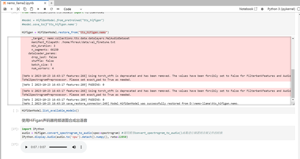The height and width of the screenshot is (159, 300).
Task: Click the commented from_pretrained line
Action: (x=63, y=20)
